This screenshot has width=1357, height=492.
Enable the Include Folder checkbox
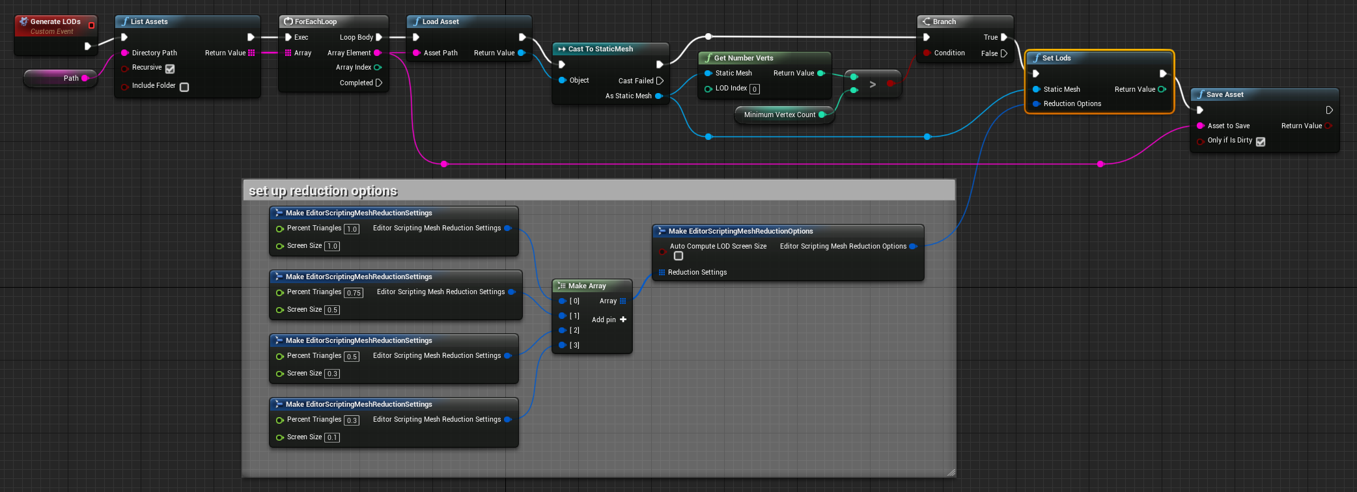(x=184, y=87)
